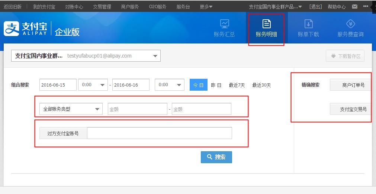Viewport: 376px width, 194px height.
Task: Click the 企业版 text beside logo
Action: tap(67, 32)
